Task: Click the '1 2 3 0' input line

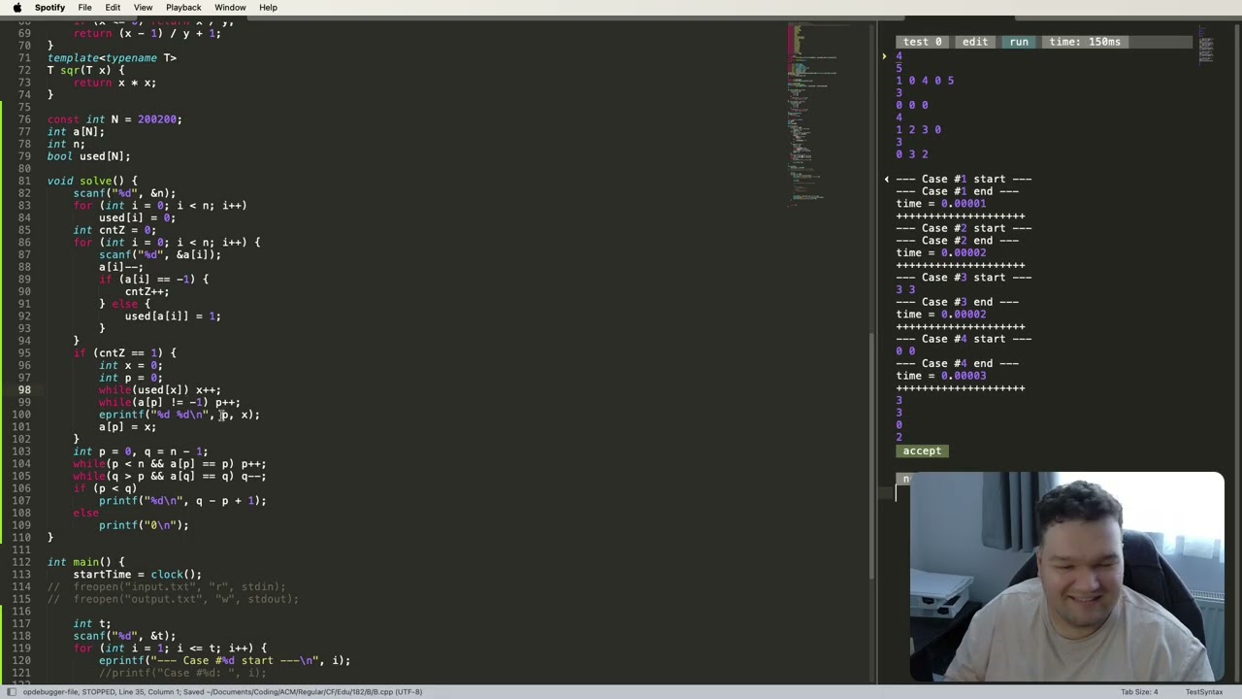Action: pyautogui.click(x=918, y=130)
